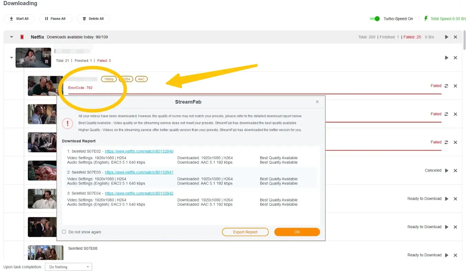466x271 pixels.
Task: Click Downloads available today: 99/100 text
Action: [x=77, y=37]
